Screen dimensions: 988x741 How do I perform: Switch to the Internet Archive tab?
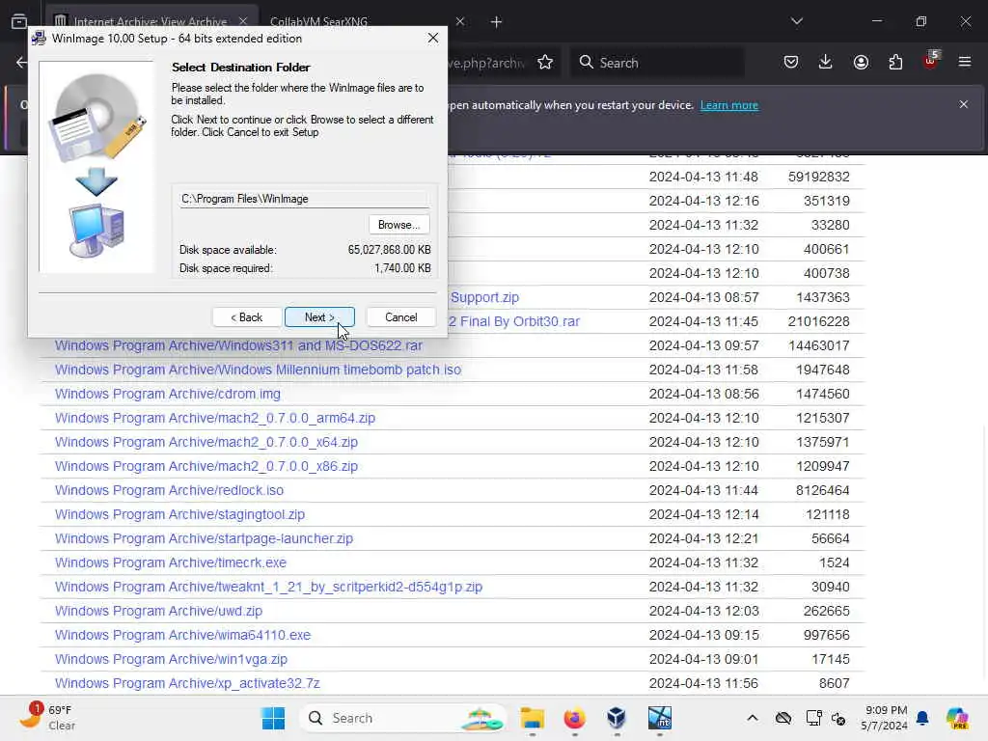tap(150, 22)
